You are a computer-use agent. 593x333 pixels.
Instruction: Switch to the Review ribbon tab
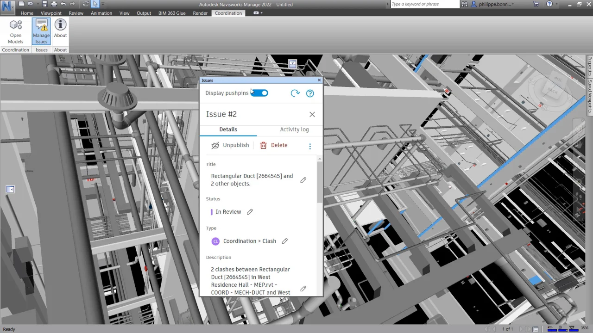coord(76,13)
